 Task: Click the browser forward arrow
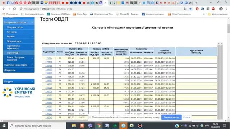click(9, 9)
